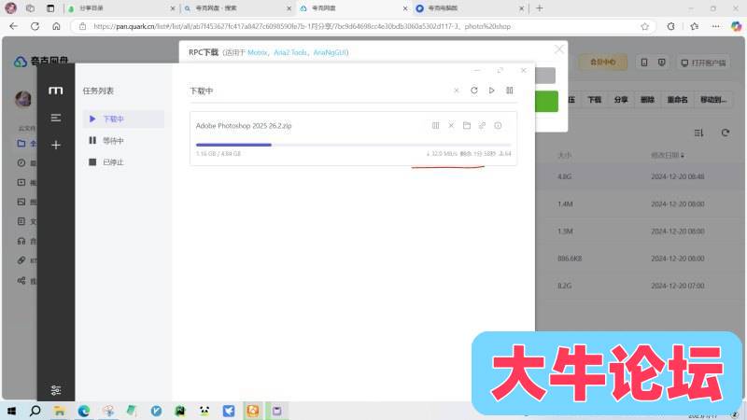Viewport: 747px width, 420px height.
Task: Open the Windows Start menu
Action: [x=11, y=411]
